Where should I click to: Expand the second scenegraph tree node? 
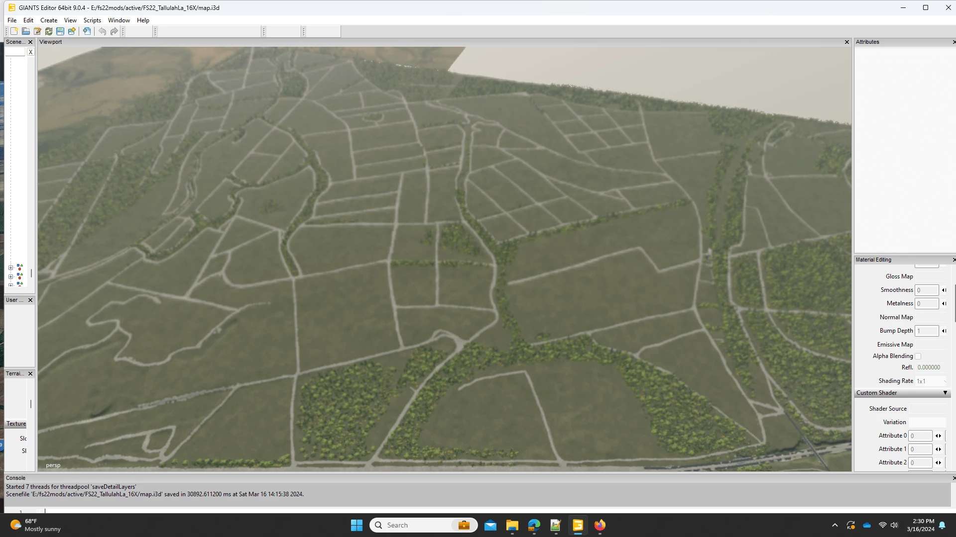[10, 276]
